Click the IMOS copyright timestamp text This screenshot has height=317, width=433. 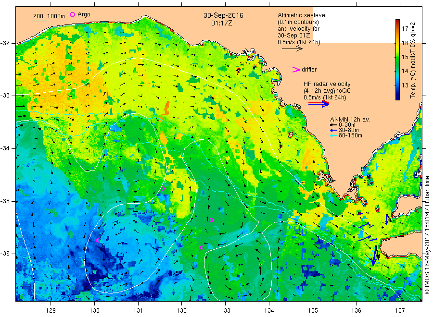(427, 235)
